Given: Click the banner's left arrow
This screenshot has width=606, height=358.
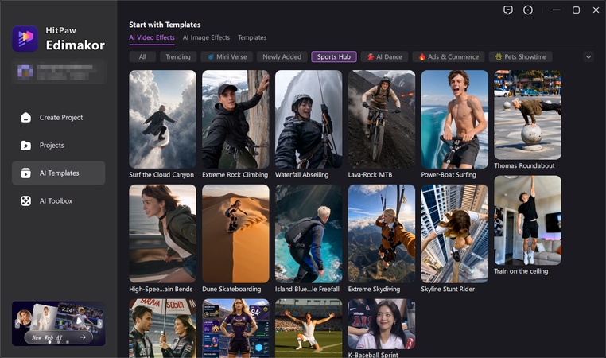Looking at the screenshot, I should click(x=17, y=324).
